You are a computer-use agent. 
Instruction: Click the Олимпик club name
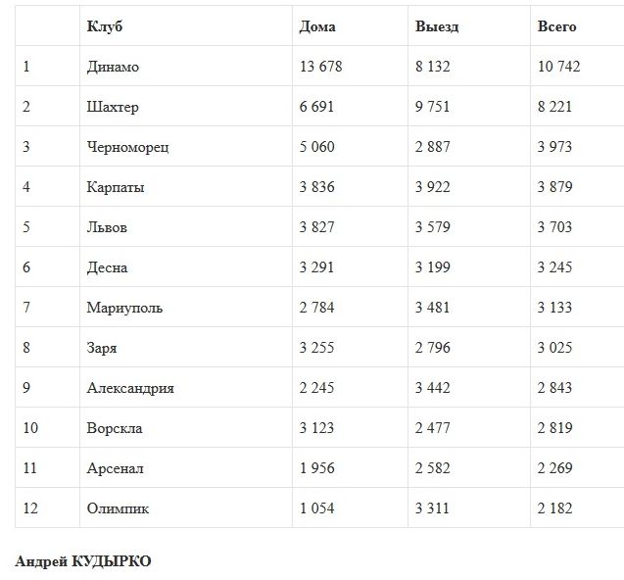pos(118,508)
